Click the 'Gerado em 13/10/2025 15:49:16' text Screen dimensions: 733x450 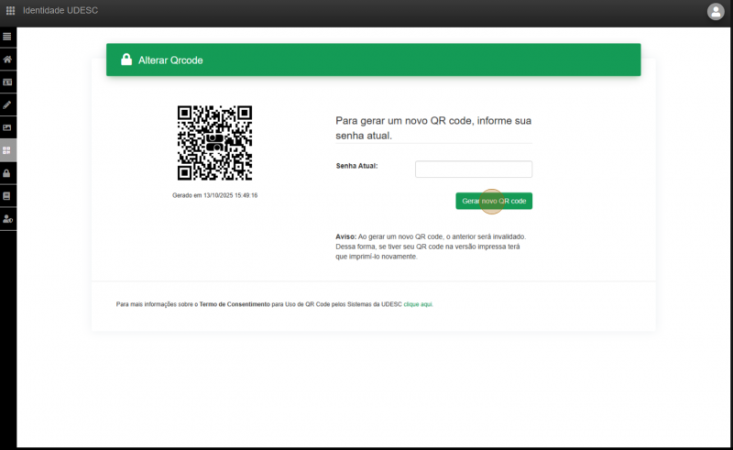214,195
